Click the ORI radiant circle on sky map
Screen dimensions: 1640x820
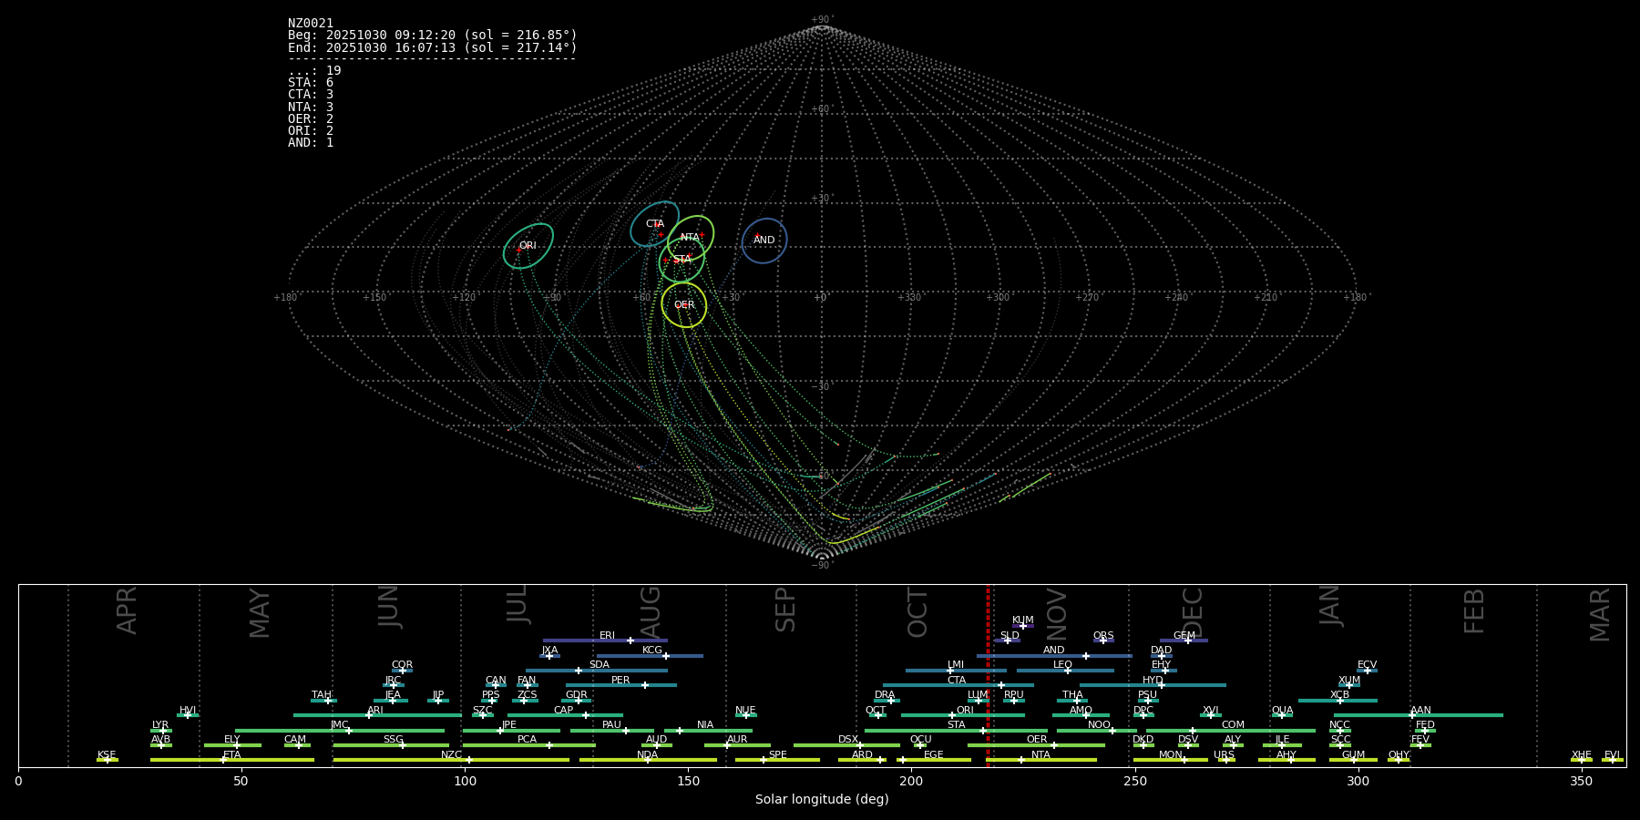(528, 246)
